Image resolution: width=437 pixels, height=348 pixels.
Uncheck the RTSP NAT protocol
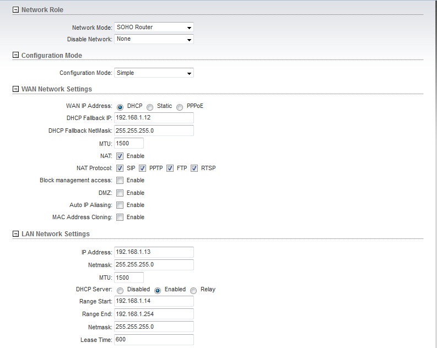(194, 168)
